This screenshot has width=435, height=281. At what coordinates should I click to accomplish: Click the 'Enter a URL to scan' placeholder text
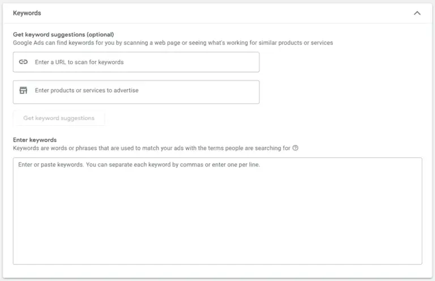pyautogui.click(x=79, y=62)
